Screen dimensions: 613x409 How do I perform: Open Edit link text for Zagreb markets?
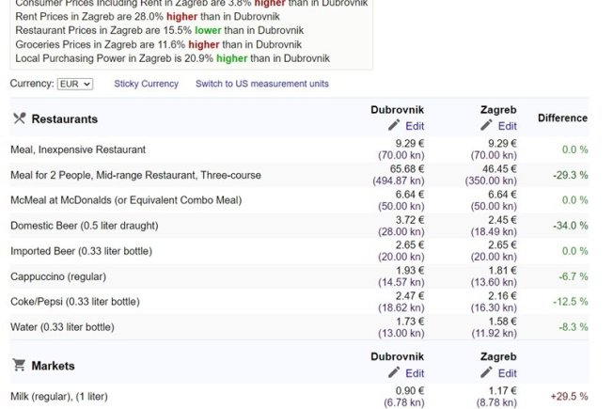coord(507,373)
